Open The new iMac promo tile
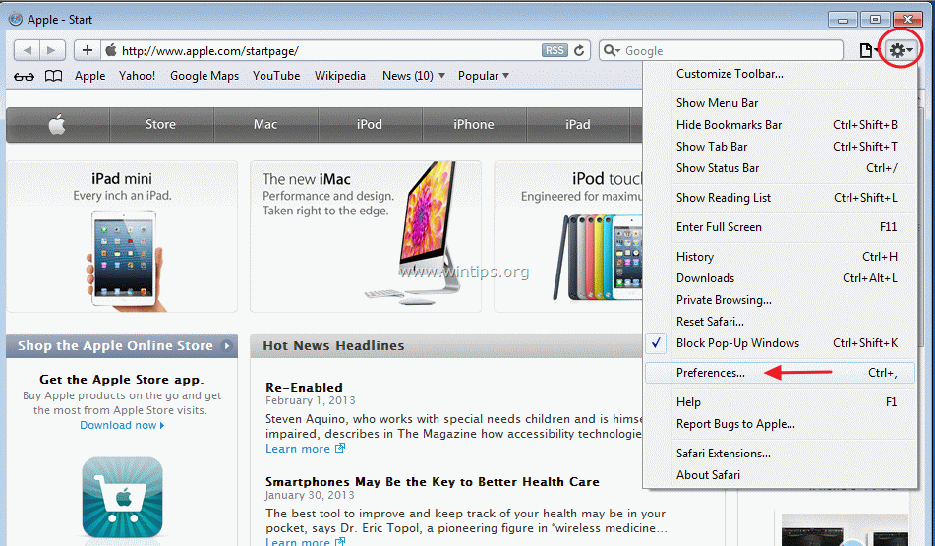935x546 pixels. (x=366, y=236)
